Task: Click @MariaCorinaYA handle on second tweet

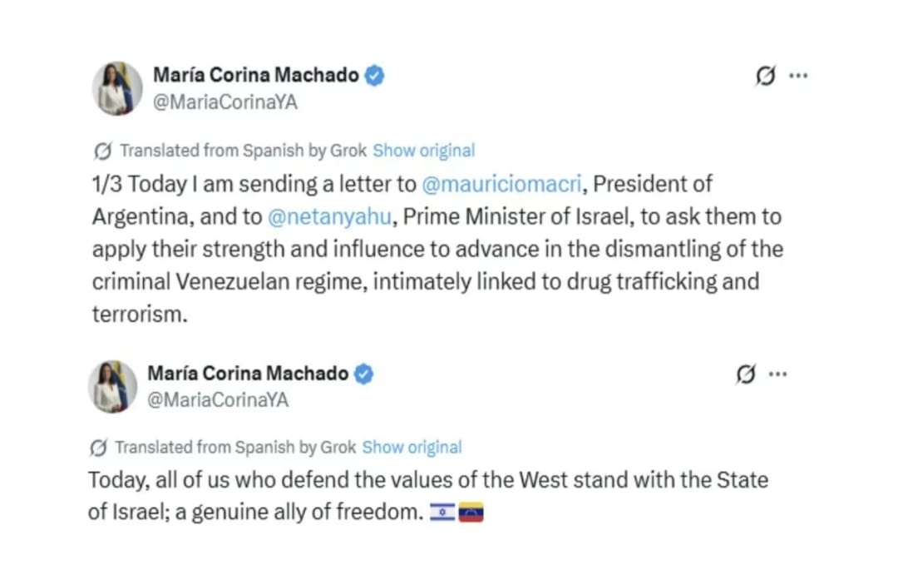Action: tap(218, 400)
